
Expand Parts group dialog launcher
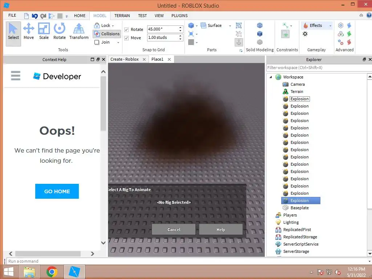point(241,50)
